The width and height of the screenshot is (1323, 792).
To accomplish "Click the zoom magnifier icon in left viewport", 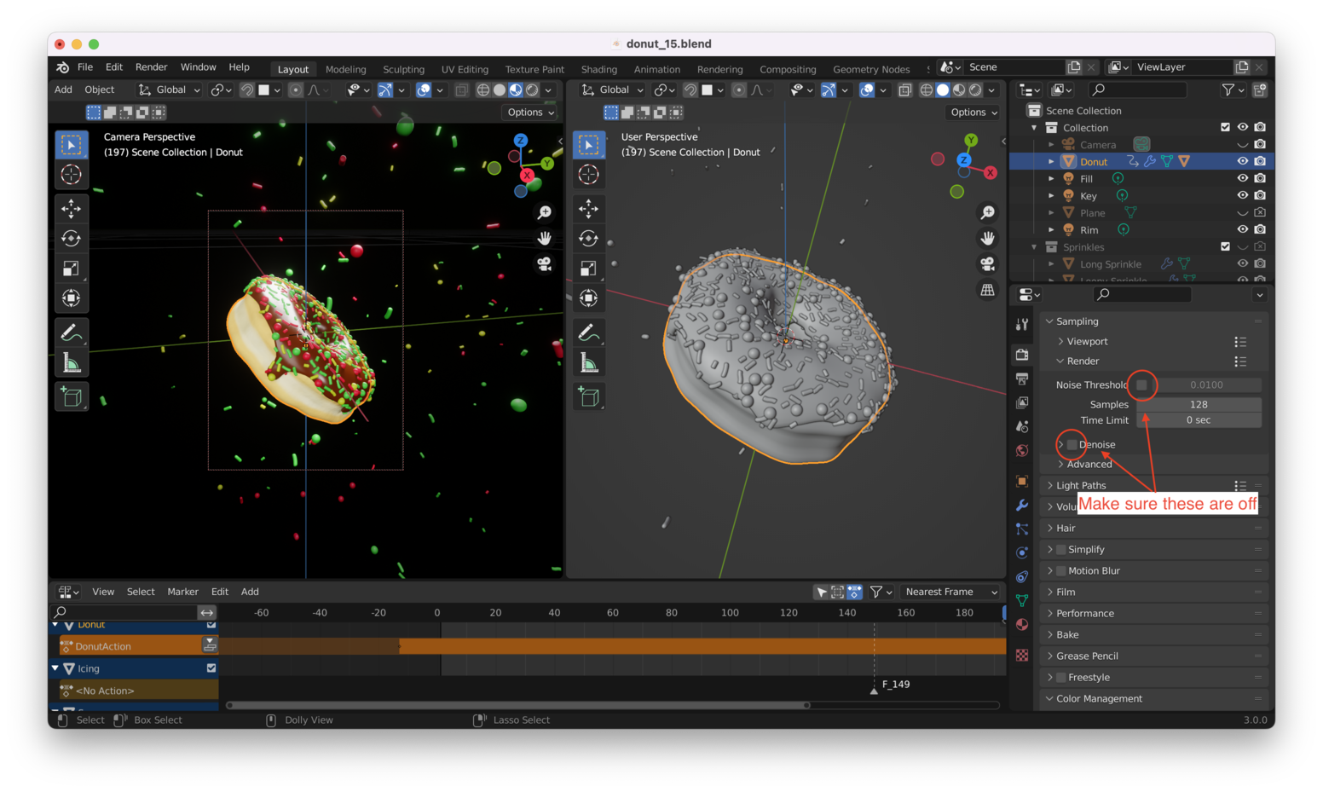I will coord(544,212).
